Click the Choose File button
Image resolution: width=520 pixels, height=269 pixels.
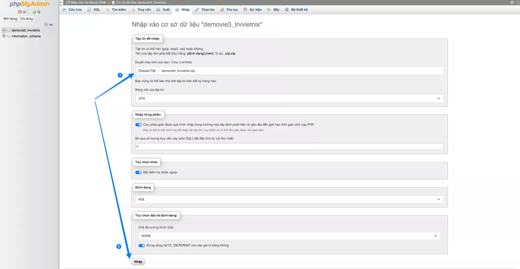[147, 71]
